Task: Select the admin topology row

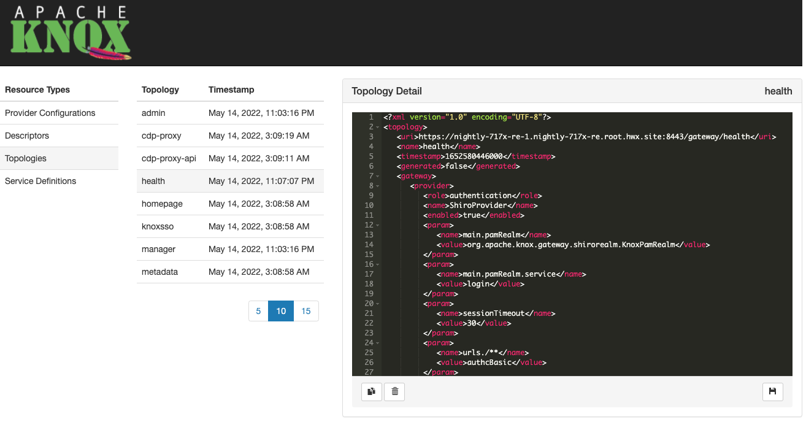Action: pyautogui.click(x=153, y=113)
